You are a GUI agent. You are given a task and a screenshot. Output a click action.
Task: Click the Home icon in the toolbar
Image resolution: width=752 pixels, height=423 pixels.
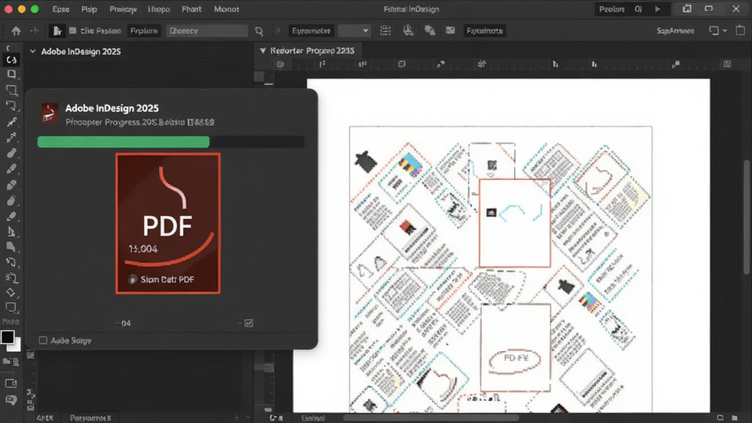click(16, 31)
